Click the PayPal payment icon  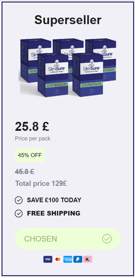[78, 259]
